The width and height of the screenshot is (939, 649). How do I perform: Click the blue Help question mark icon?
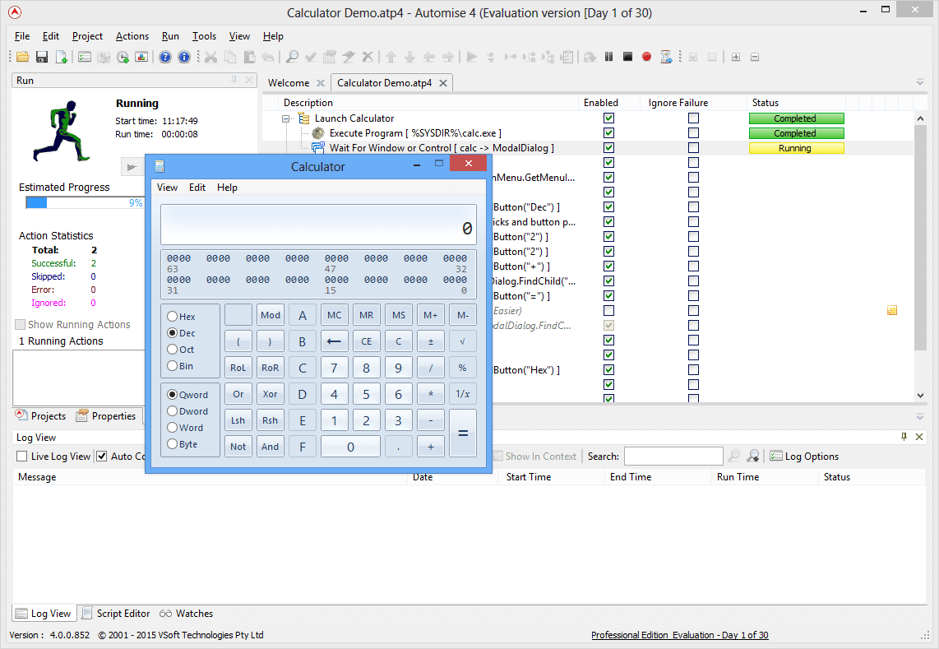165,57
